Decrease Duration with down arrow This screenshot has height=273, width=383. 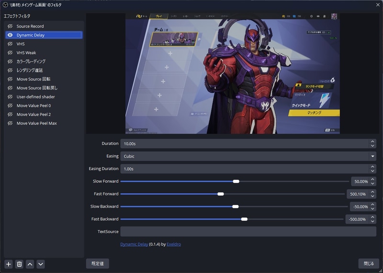click(372, 146)
